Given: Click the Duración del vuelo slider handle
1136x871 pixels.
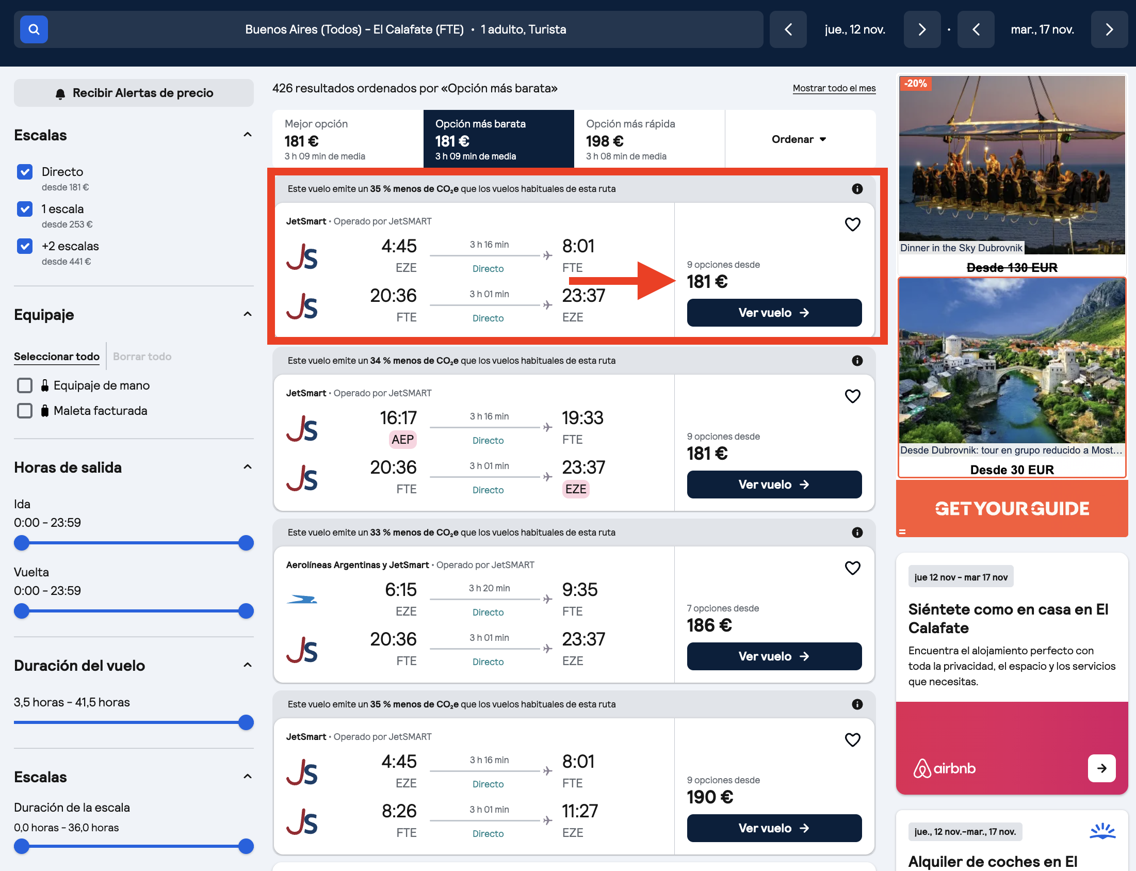Looking at the screenshot, I should point(246,723).
